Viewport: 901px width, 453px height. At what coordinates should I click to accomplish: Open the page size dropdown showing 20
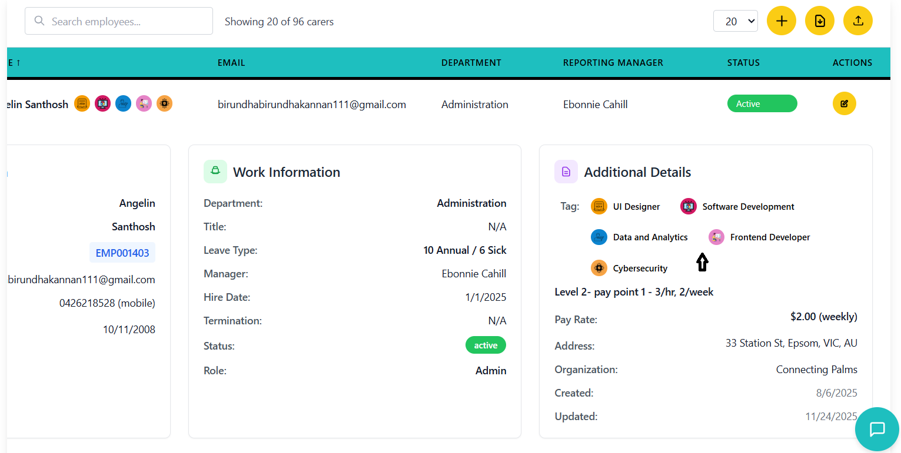pos(735,21)
